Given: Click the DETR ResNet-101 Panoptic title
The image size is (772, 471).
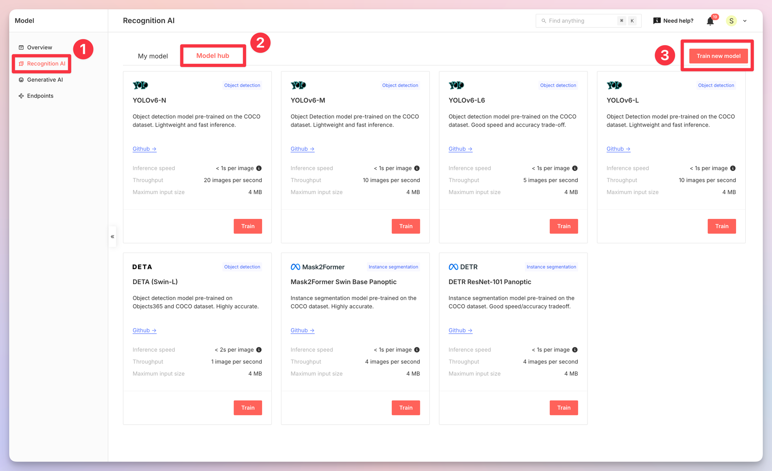Looking at the screenshot, I should coord(490,282).
